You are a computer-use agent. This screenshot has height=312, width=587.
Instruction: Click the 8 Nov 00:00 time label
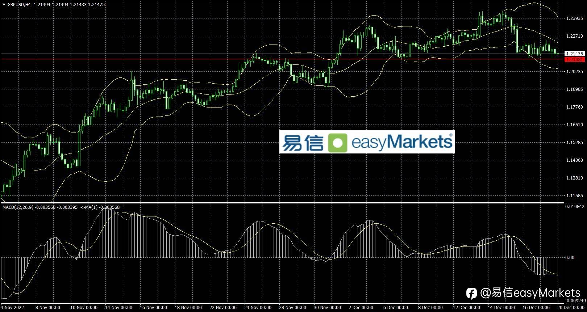click(48, 308)
